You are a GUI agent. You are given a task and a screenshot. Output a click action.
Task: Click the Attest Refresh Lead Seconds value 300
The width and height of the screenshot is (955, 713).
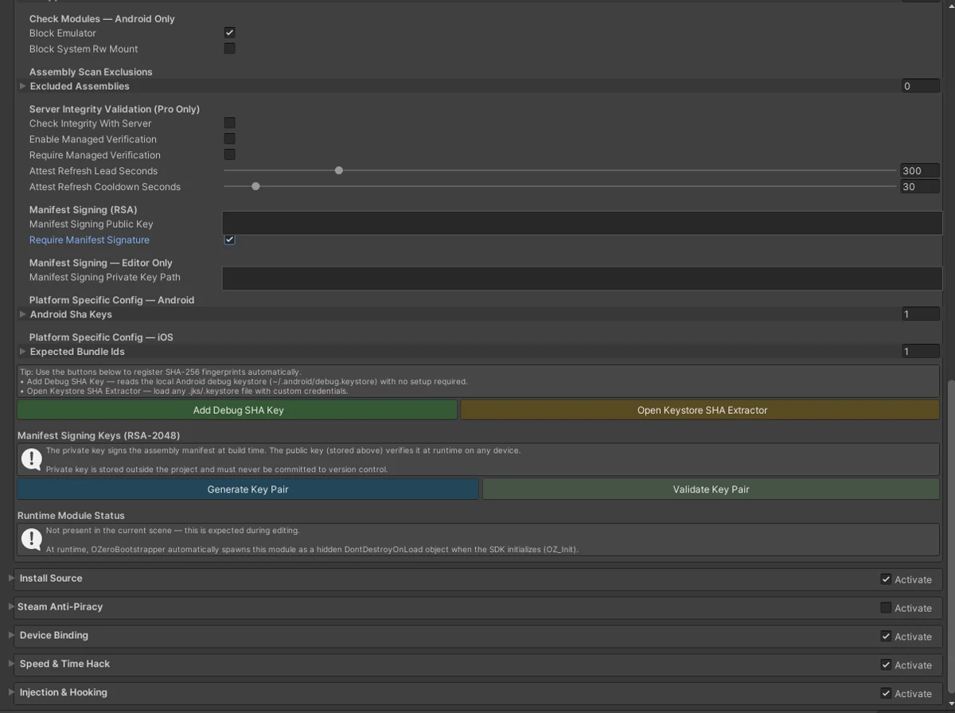point(920,170)
